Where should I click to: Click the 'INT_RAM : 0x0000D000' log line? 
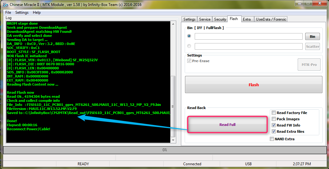point(28,76)
